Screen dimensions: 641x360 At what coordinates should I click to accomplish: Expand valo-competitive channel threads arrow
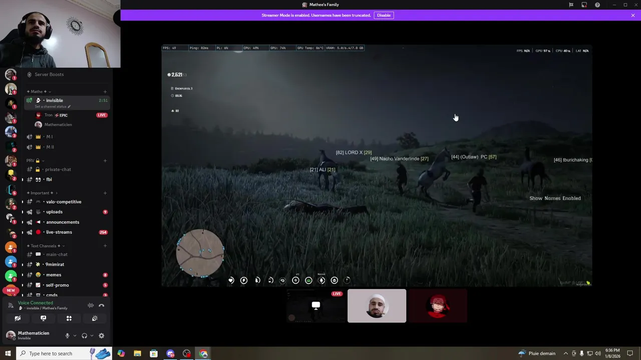[22, 202]
